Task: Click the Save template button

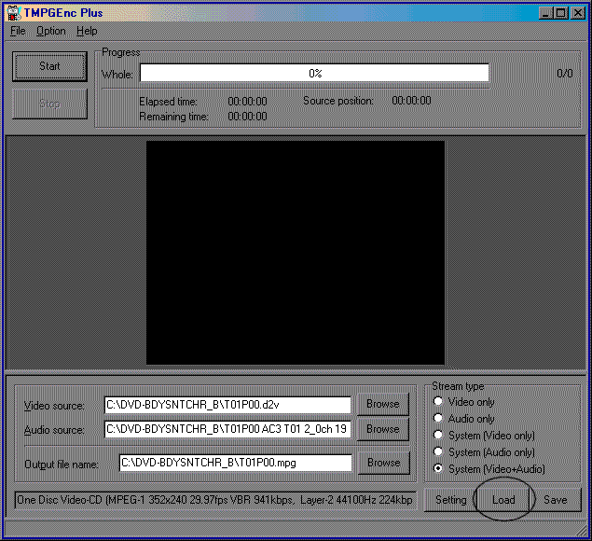Action: 556,500
